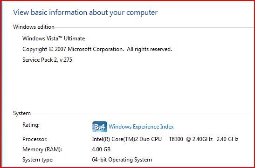The height and width of the screenshot is (168, 255).
Task: Click the Microsoft Corporation copyright line
Action: click(x=97, y=49)
